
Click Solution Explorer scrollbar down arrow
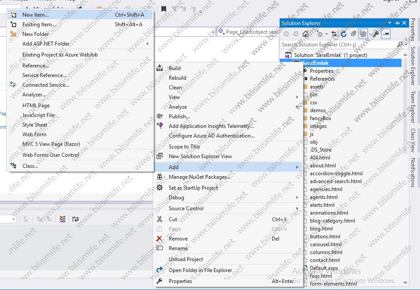pyautogui.click(x=405, y=283)
